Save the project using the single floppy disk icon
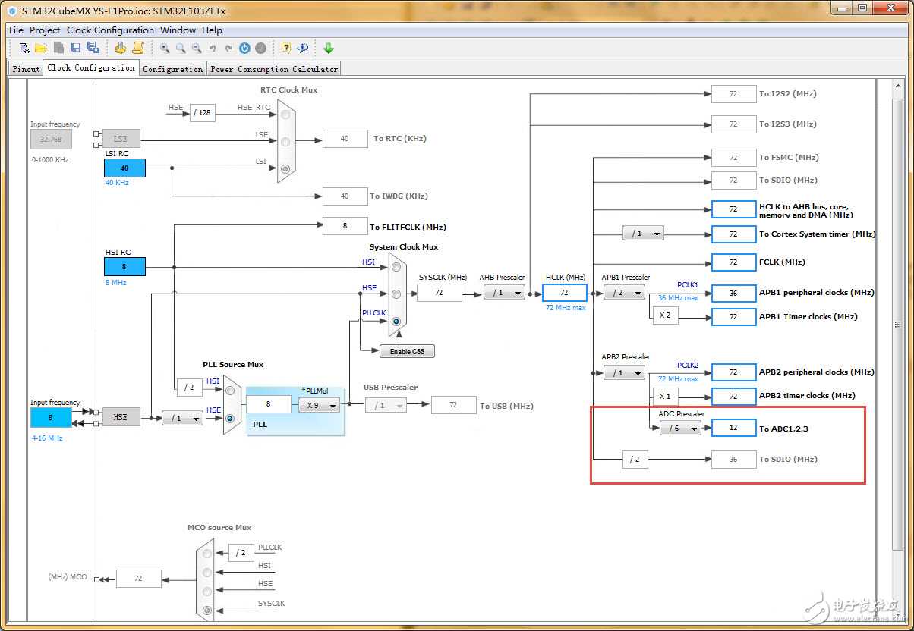Image resolution: width=914 pixels, height=631 pixels. (x=76, y=48)
